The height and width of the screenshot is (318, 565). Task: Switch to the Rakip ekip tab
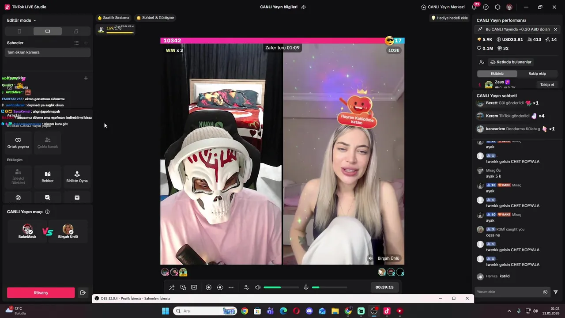pyautogui.click(x=537, y=74)
